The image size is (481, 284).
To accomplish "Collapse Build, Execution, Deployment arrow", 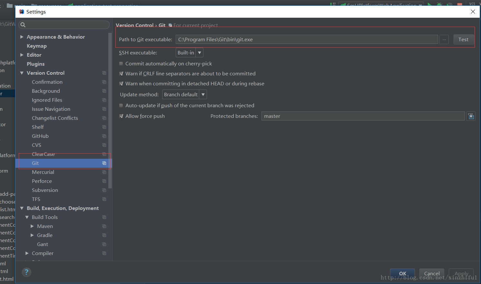I will coord(22,208).
